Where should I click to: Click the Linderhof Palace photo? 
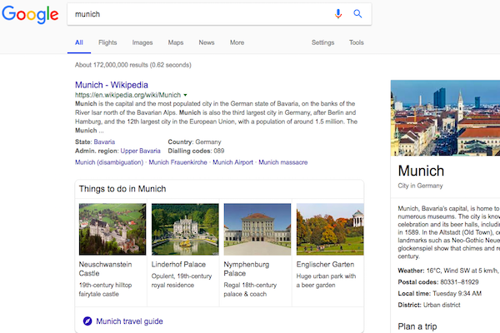coord(185,229)
